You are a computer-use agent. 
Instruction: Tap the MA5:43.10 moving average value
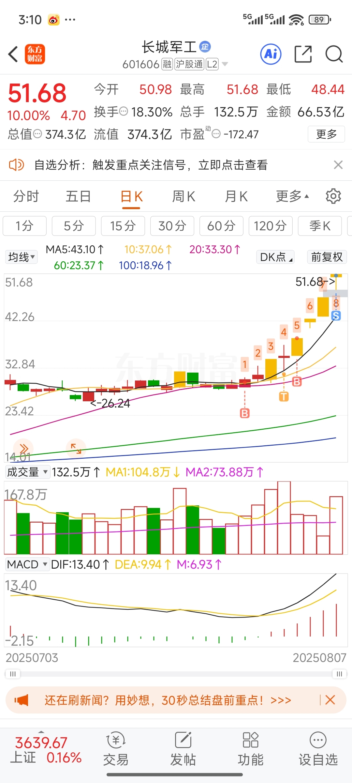pyautogui.click(x=75, y=250)
